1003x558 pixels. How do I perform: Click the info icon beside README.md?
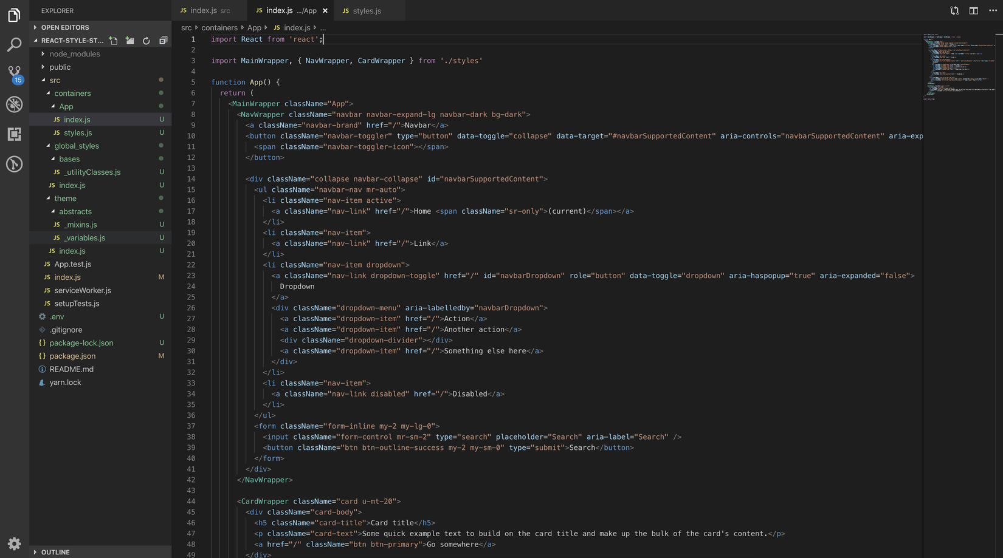pos(42,369)
